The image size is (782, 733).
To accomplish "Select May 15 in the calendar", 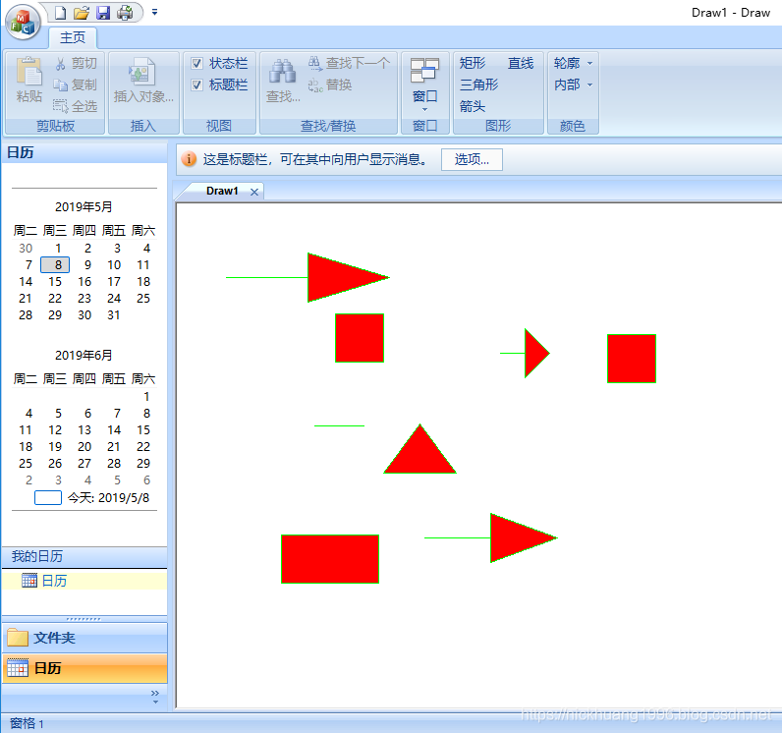I will click(x=55, y=282).
